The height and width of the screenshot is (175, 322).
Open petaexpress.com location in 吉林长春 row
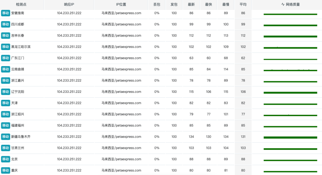click(121, 36)
